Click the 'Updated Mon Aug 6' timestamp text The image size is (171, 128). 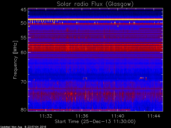coord(23,127)
